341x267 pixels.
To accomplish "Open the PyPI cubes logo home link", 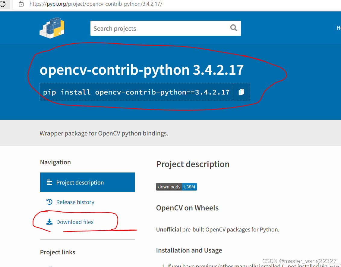I will (52, 28).
